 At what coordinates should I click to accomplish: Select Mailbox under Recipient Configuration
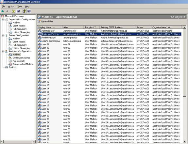tap(16, 55)
